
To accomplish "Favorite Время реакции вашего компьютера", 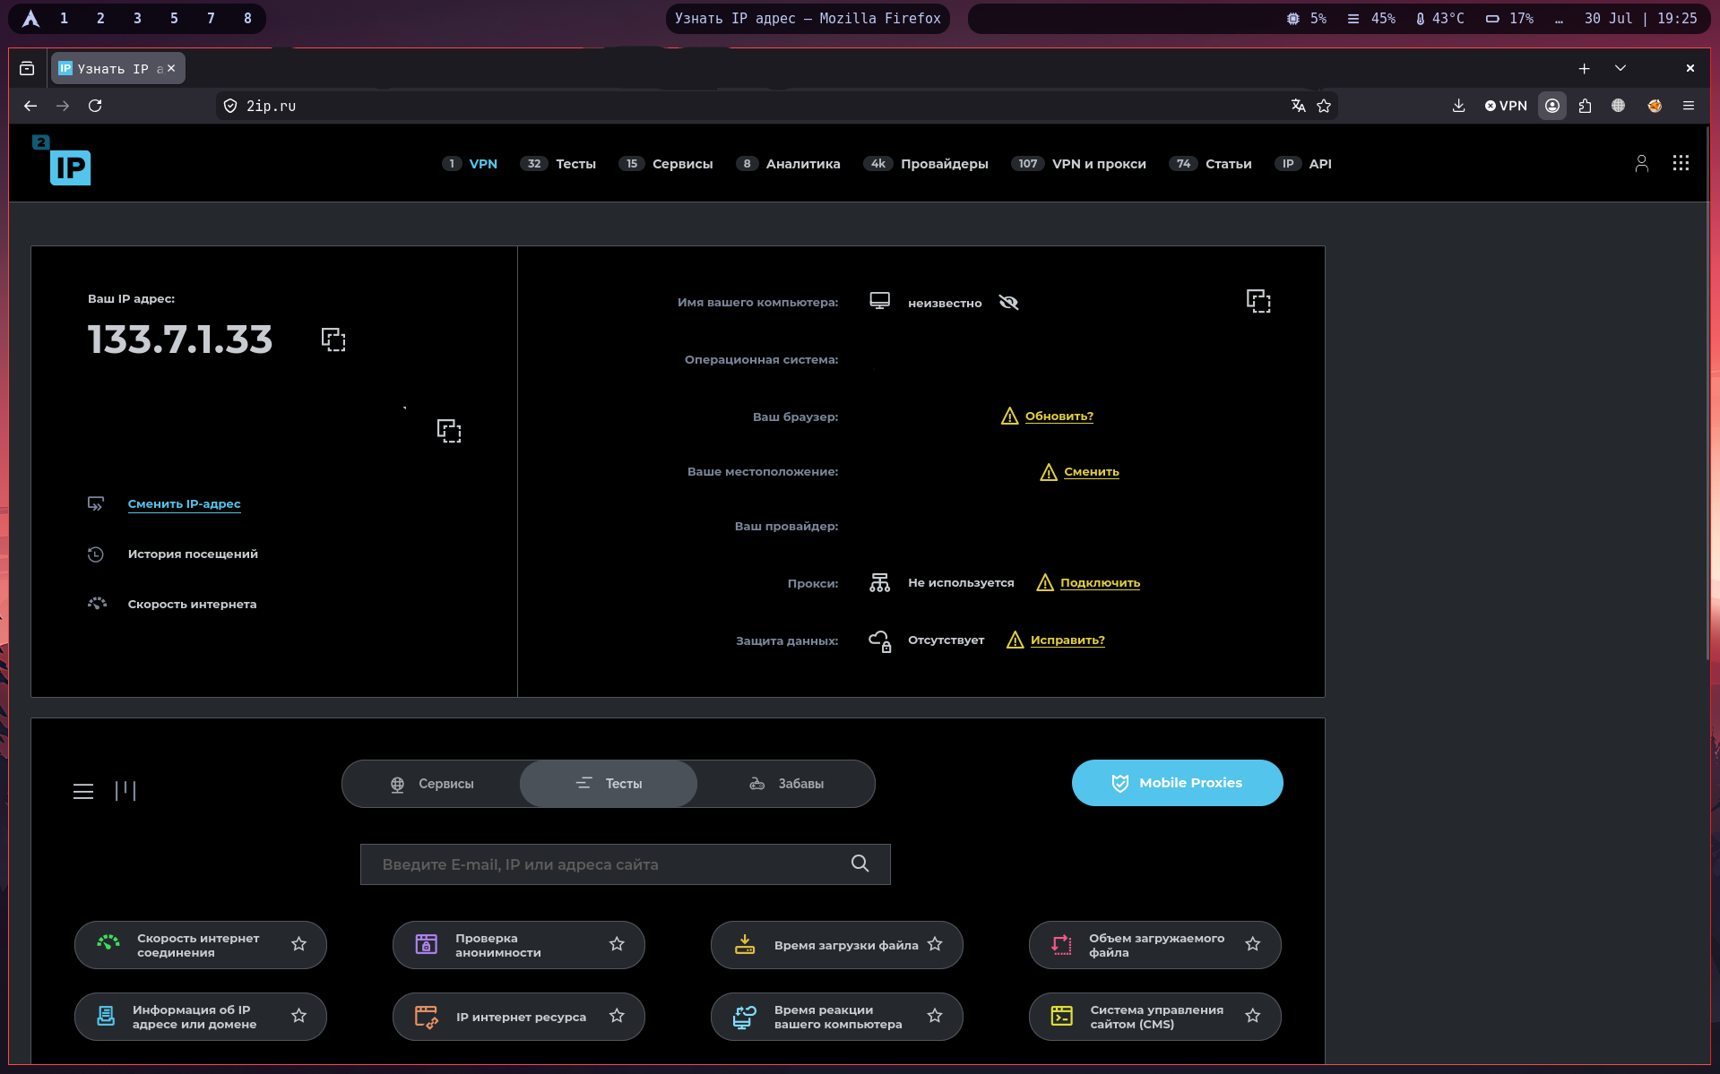I will [x=935, y=1016].
